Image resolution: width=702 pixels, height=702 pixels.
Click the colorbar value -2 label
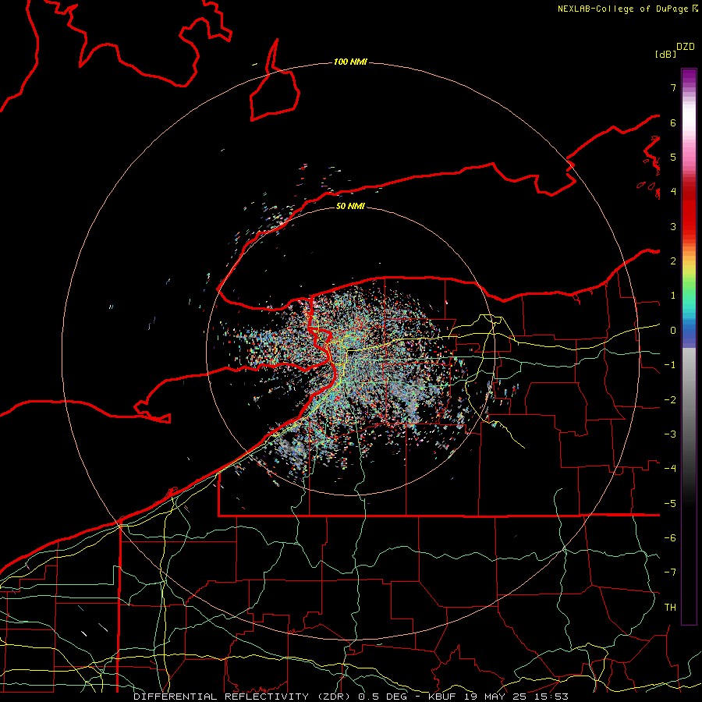(670, 400)
